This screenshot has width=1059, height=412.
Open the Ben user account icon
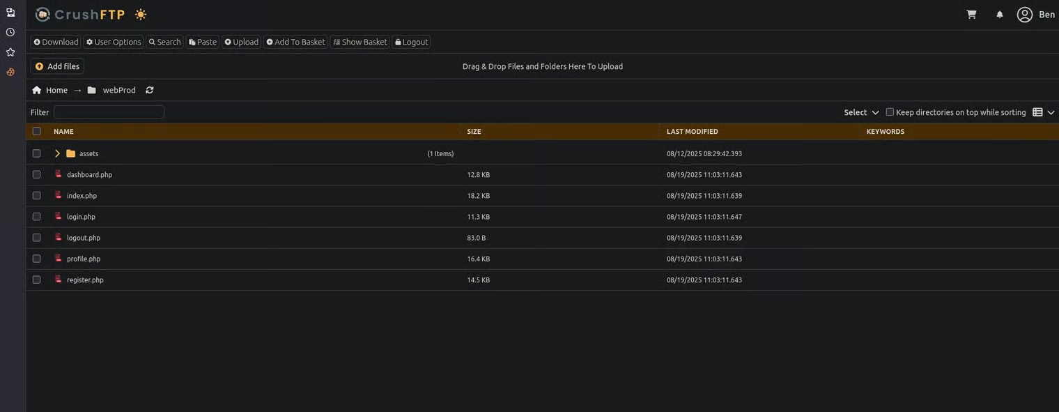(1024, 15)
